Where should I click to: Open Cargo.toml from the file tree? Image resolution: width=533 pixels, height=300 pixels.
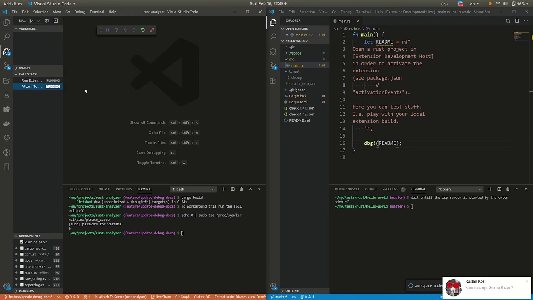[x=298, y=102]
